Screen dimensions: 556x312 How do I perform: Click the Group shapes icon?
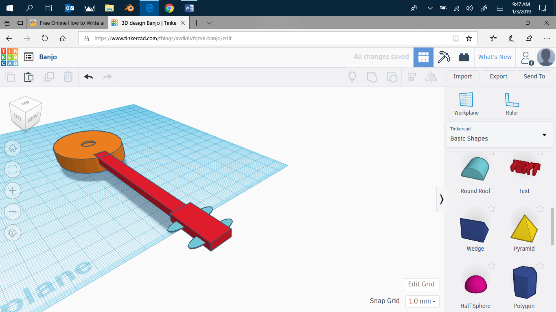(372, 76)
